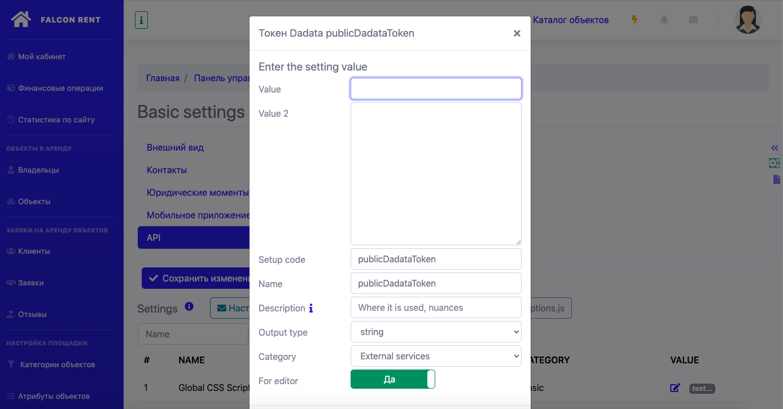Click the user avatar in top right
Viewport: 783px width, 409px height.
coord(747,20)
